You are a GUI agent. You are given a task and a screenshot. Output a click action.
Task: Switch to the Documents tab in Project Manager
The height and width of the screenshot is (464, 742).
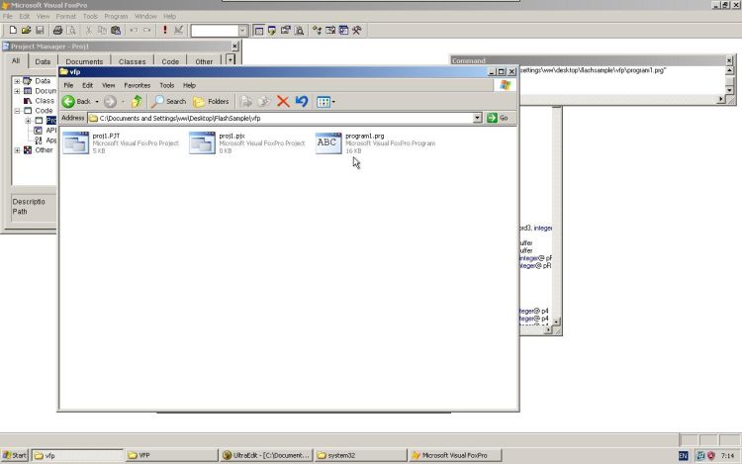pos(84,61)
